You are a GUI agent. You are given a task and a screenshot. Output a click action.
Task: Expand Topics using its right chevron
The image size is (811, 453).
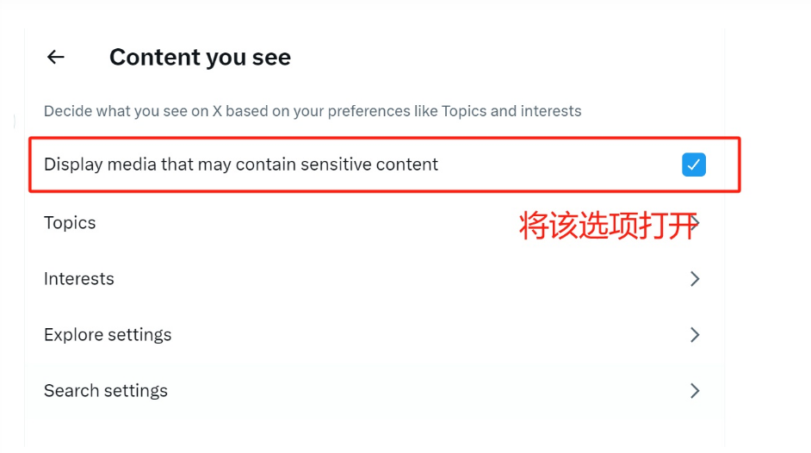click(695, 223)
